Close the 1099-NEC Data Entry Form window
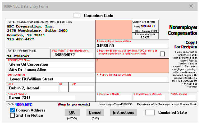This screenshot has width=199, height=124. click(191, 6)
